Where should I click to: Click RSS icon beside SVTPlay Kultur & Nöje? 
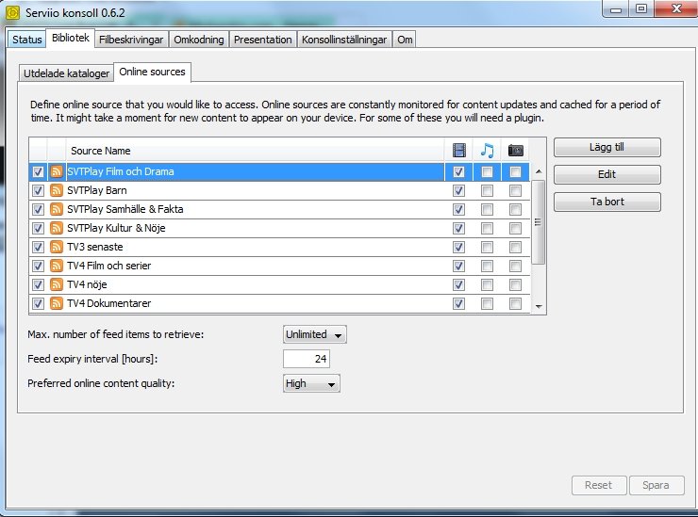(56, 228)
